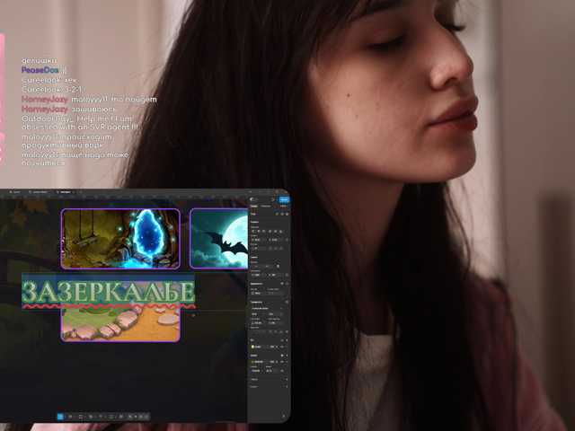Select the Move tool in bottom toolbar

click(60, 417)
